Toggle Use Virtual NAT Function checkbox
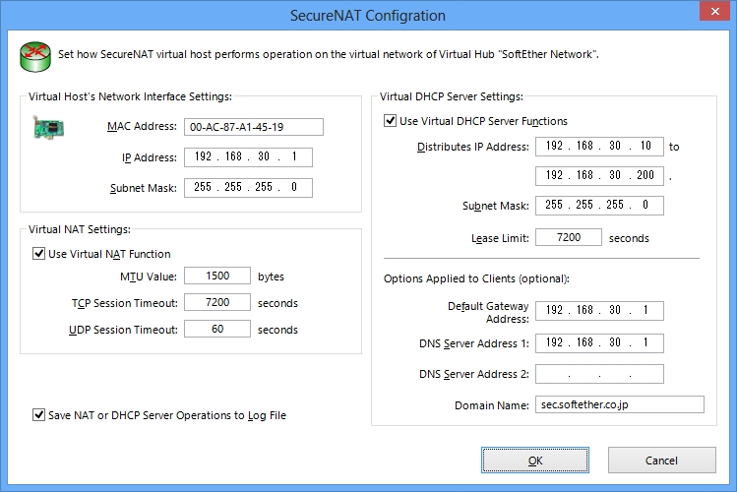 click(x=38, y=254)
